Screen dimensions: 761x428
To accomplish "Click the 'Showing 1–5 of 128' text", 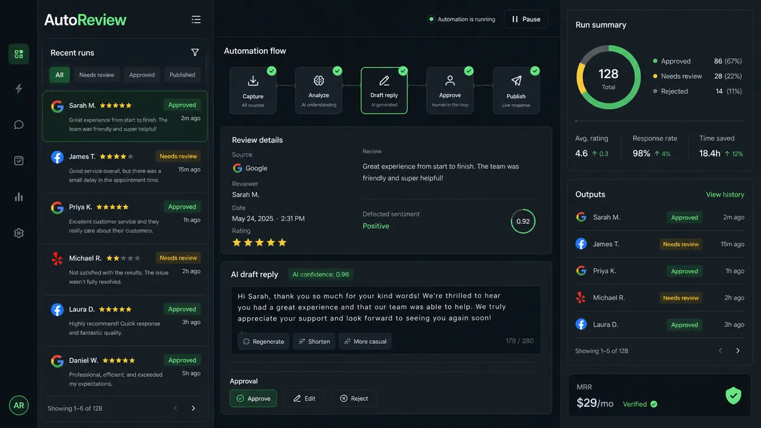I will pyautogui.click(x=602, y=351).
